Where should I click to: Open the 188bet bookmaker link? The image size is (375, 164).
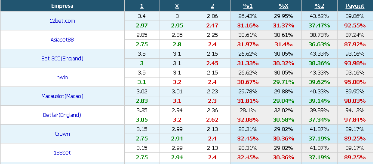tap(62, 152)
